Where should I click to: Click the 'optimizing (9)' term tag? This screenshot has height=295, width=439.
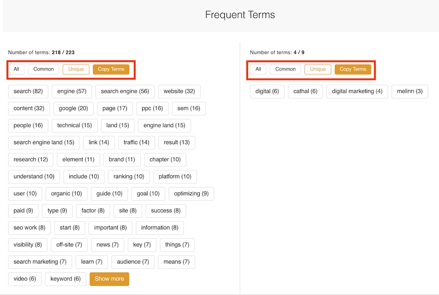coord(191,194)
